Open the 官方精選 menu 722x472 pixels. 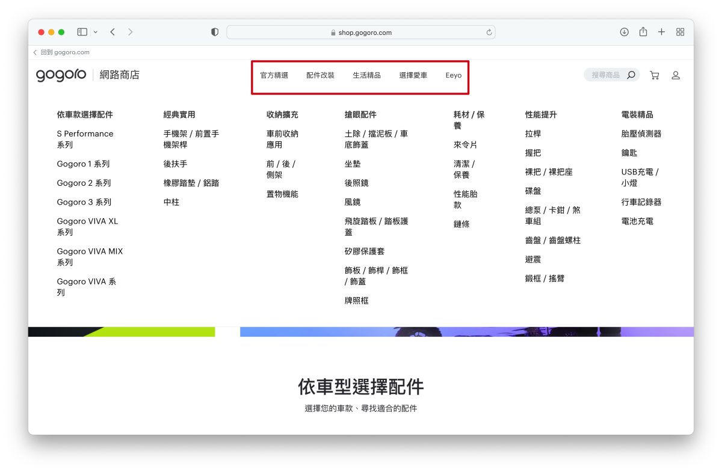(274, 75)
